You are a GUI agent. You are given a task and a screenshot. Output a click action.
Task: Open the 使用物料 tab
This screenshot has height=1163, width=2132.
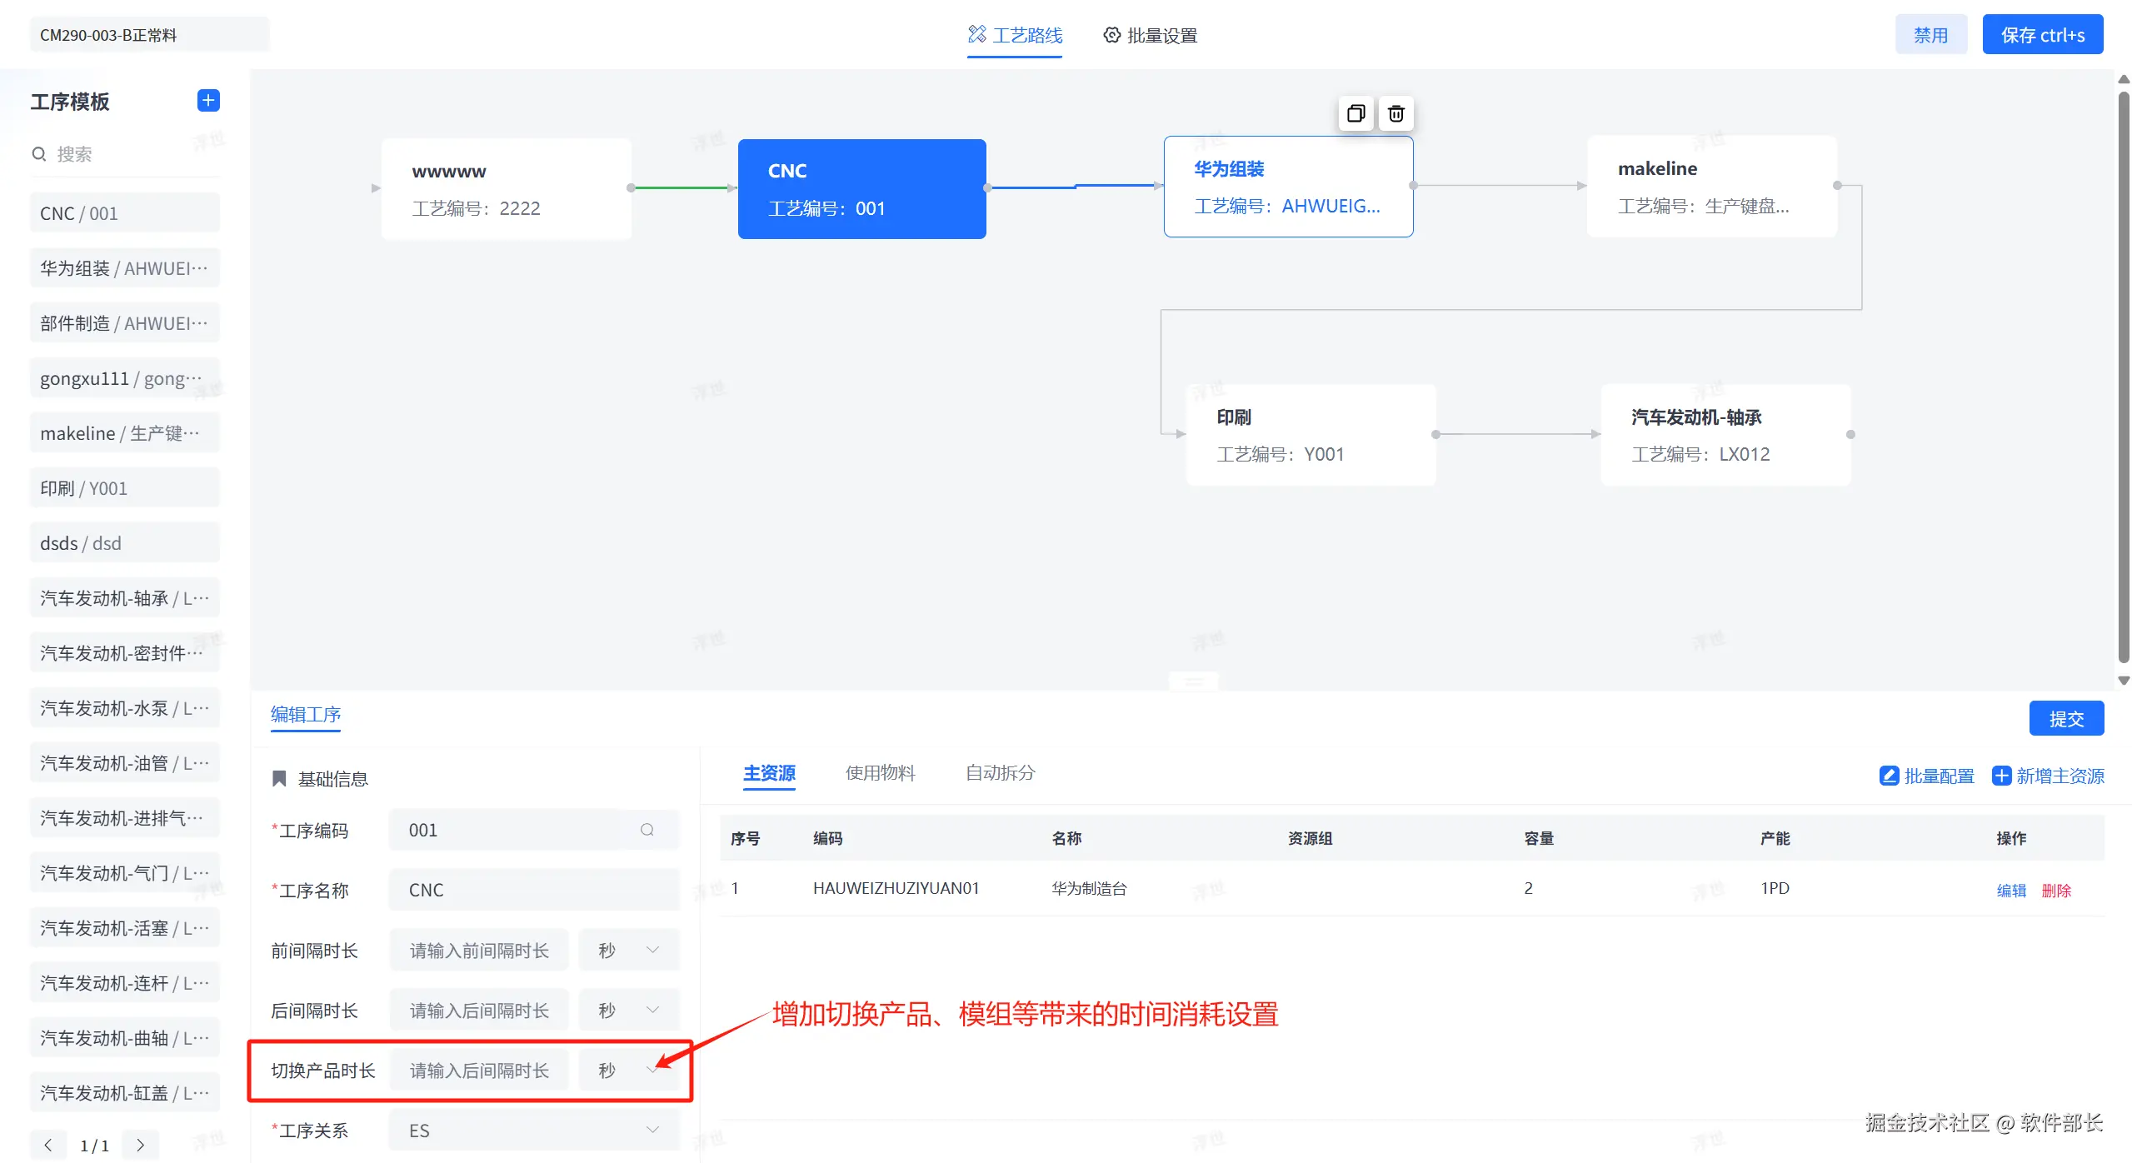click(880, 772)
